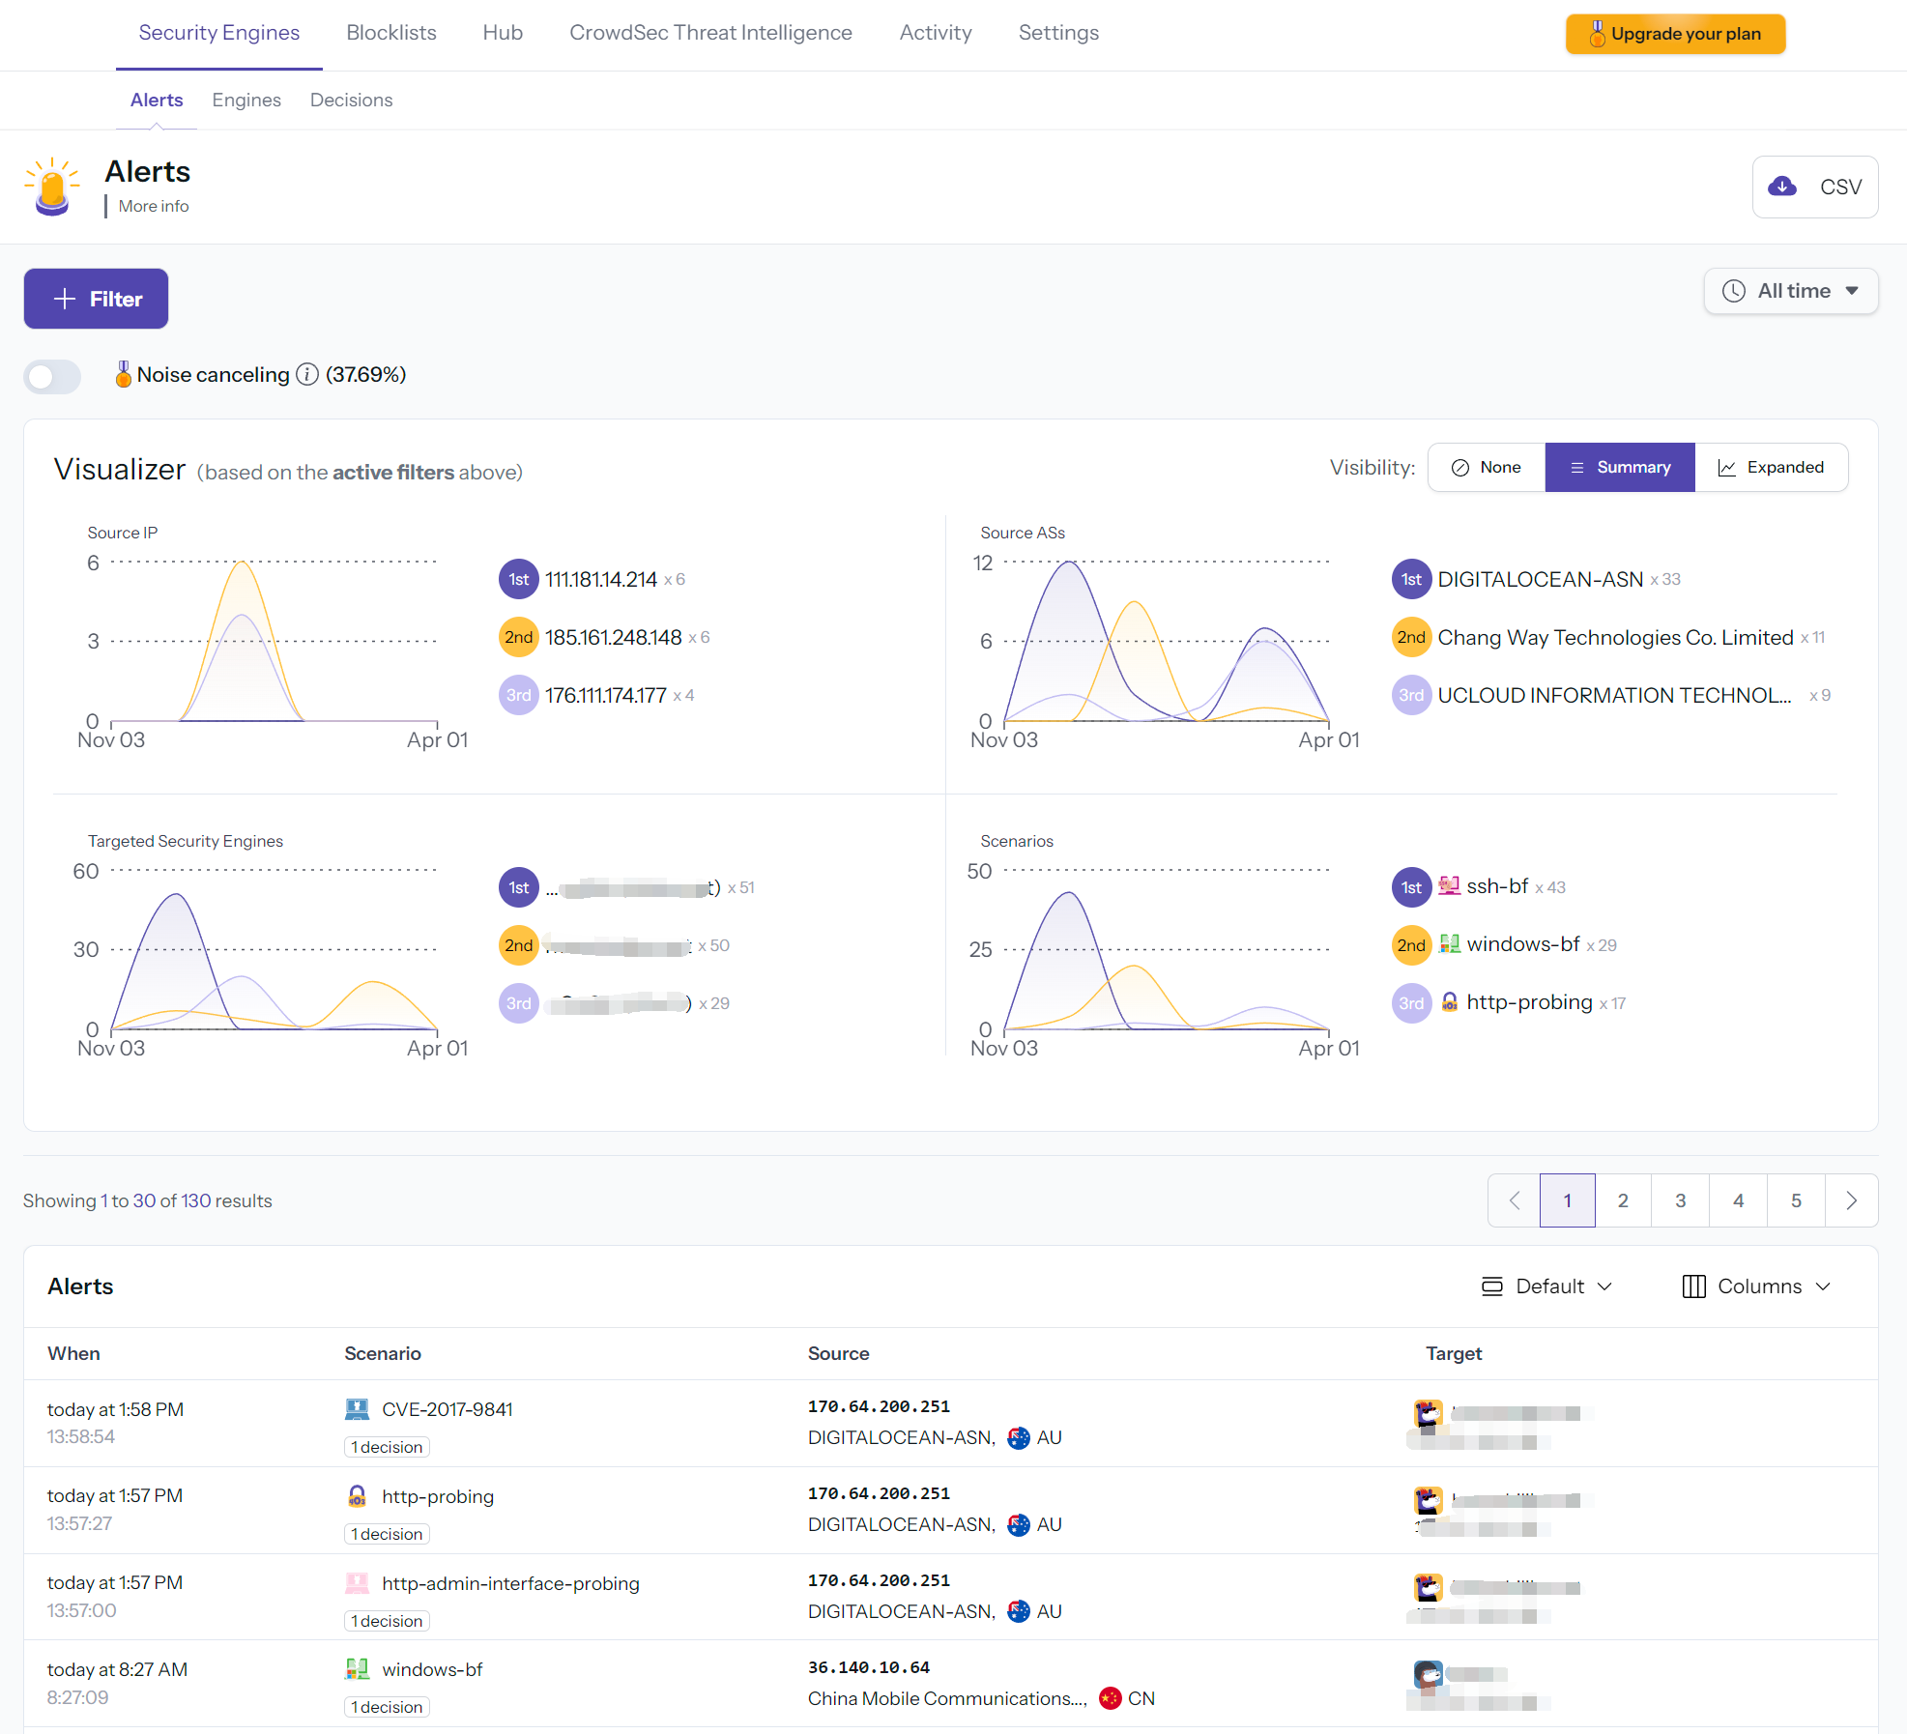Click the columns icon beside Columns
1907x1734 pixels.
(x=1693, y=1286)
